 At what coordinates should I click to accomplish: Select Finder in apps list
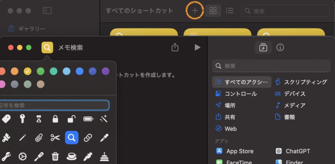pos(289,161)
